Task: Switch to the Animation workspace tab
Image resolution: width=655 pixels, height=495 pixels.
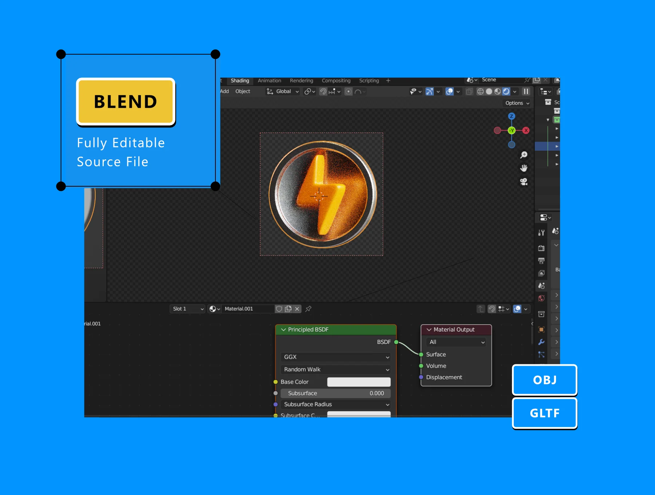Action: tap(269, 81)
